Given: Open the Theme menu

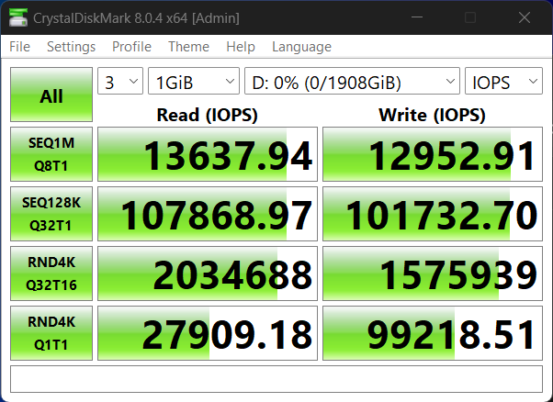Looking at the screenshot, I should (x=188, y=47).
